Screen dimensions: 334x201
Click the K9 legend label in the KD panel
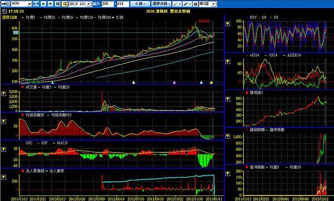click(x=264, y=18)
